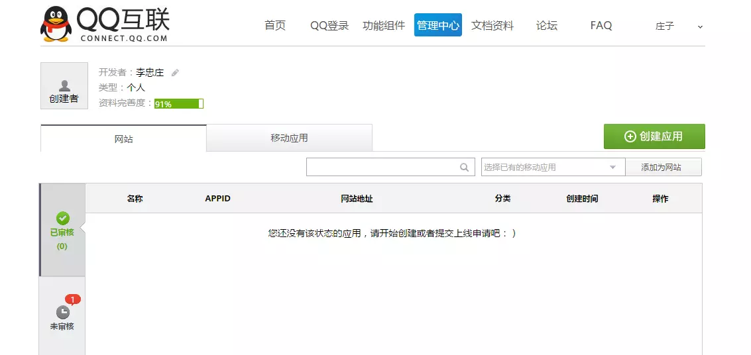
Task: Click the developer name 李忠庄
Action: coord(150,73)
